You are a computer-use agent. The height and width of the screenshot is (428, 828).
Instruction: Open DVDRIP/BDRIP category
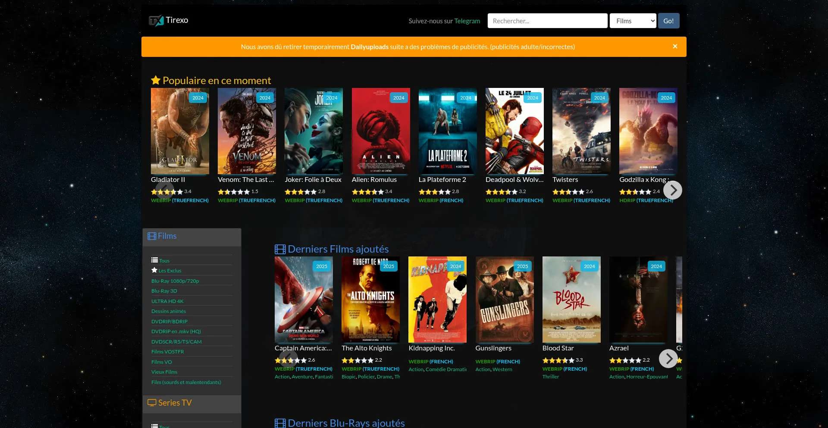point(169,322)
